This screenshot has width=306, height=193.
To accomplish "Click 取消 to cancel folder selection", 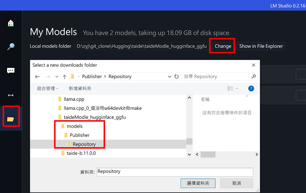I will coord(237,183).
